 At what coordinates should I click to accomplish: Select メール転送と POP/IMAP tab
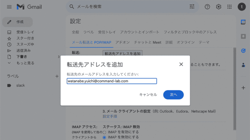pyautogui.click(x=91, y=42)
